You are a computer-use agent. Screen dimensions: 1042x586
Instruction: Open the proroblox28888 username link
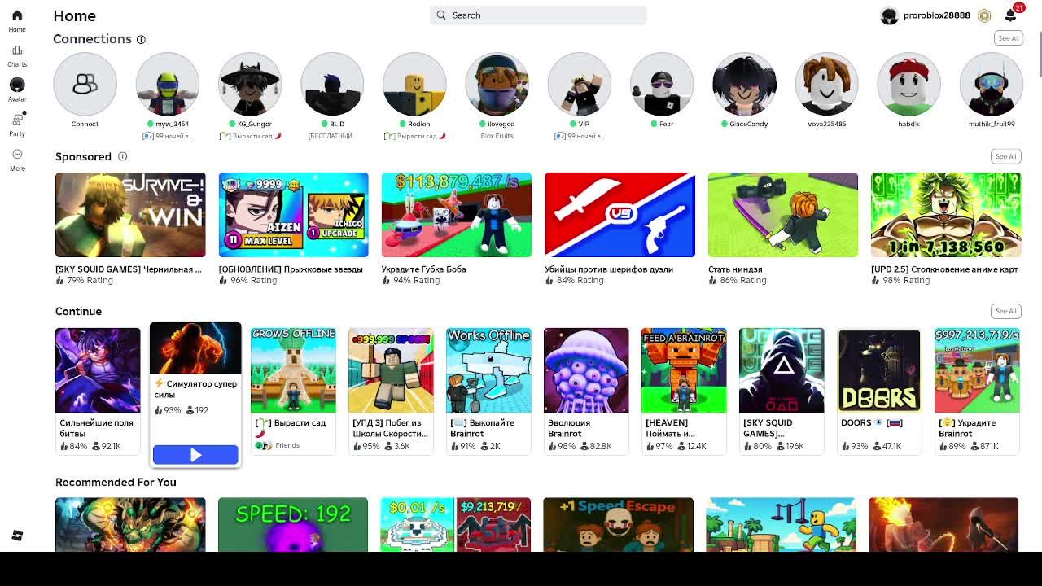936,15
